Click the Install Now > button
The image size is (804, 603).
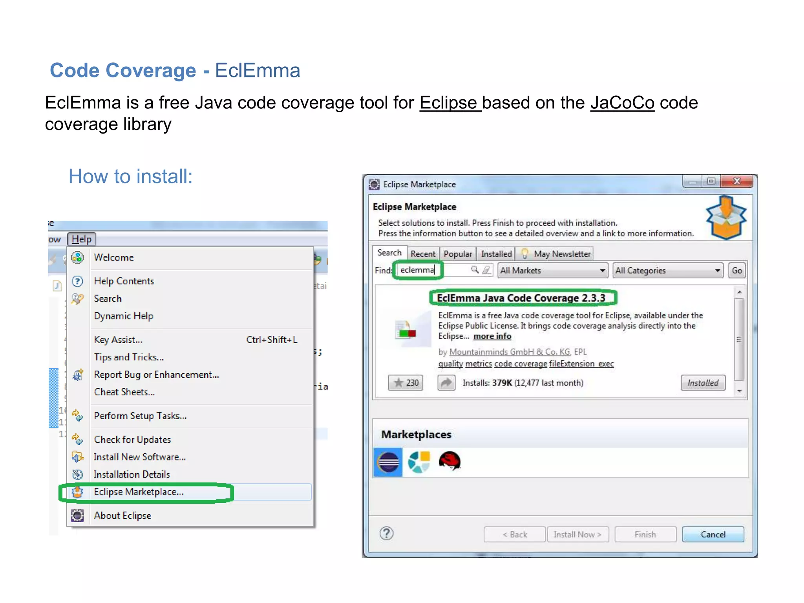pos(577,534)
